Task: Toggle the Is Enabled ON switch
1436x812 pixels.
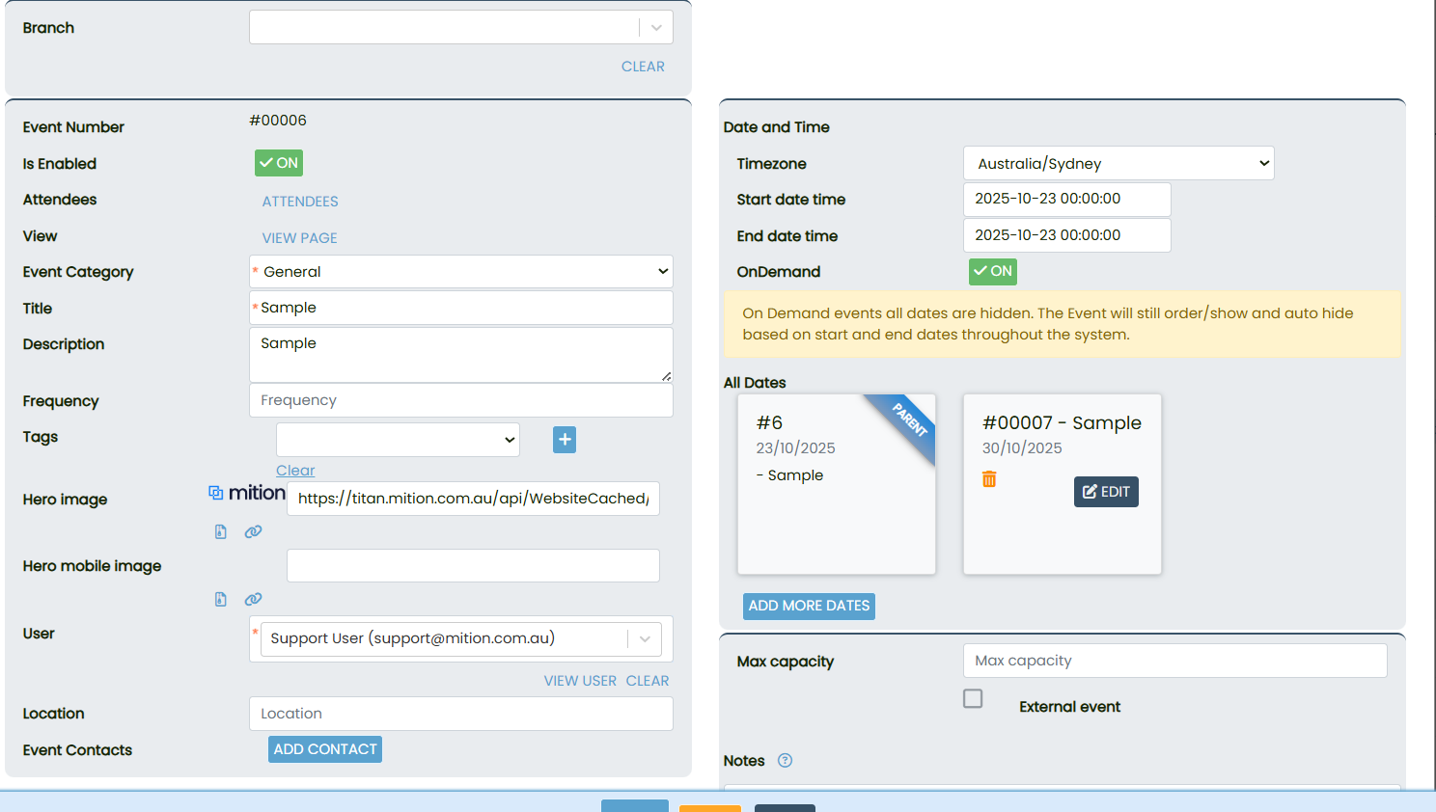Action: click(x=279, y=163)
